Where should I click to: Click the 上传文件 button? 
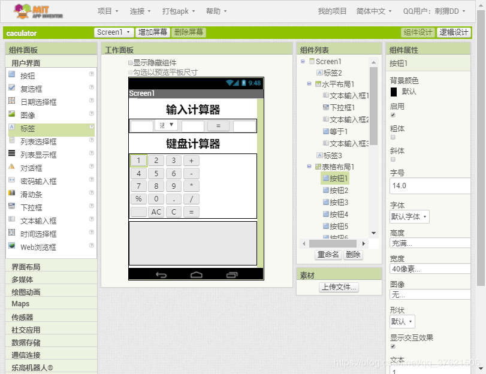pyautogui.click(x=339, y=287)
